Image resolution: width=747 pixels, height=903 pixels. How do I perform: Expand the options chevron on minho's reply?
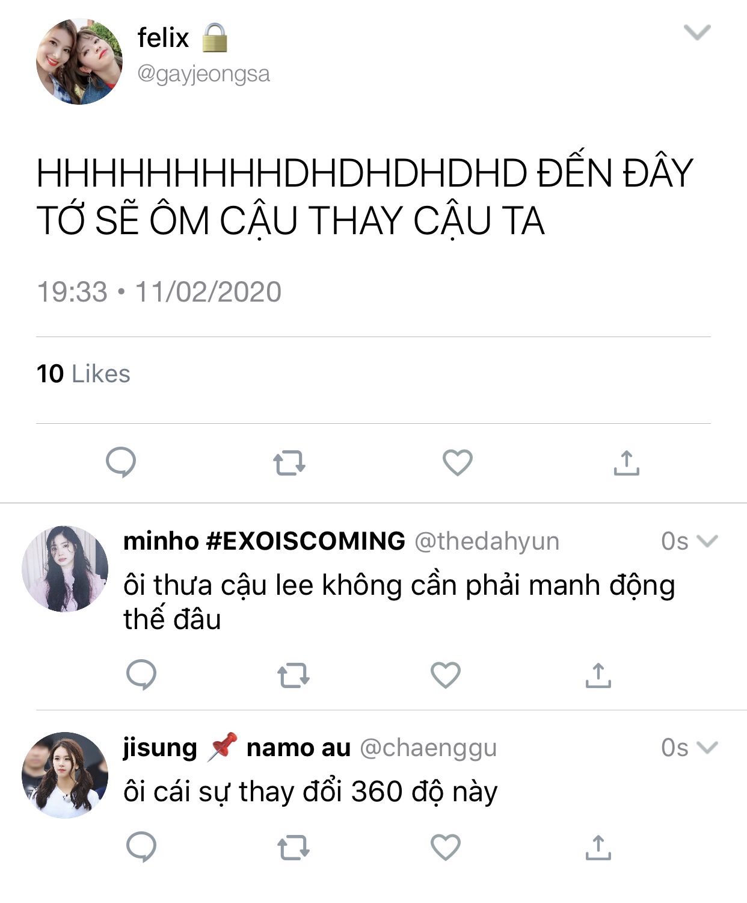tap(707, 541)
